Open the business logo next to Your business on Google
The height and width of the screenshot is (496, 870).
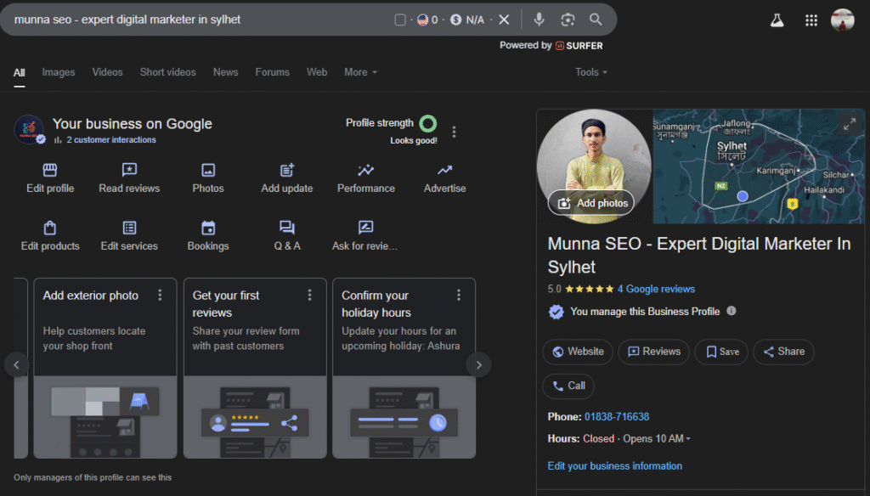(x=29, y=130)
